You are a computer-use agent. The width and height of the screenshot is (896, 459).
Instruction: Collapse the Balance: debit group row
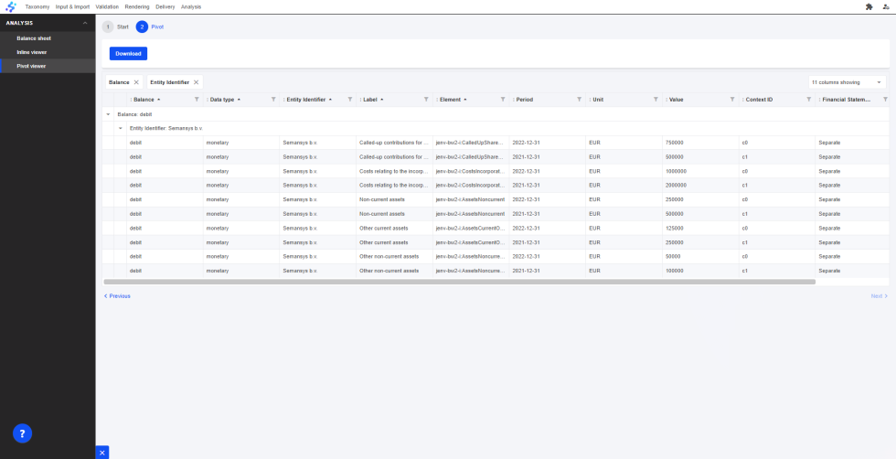pos(108,114)
